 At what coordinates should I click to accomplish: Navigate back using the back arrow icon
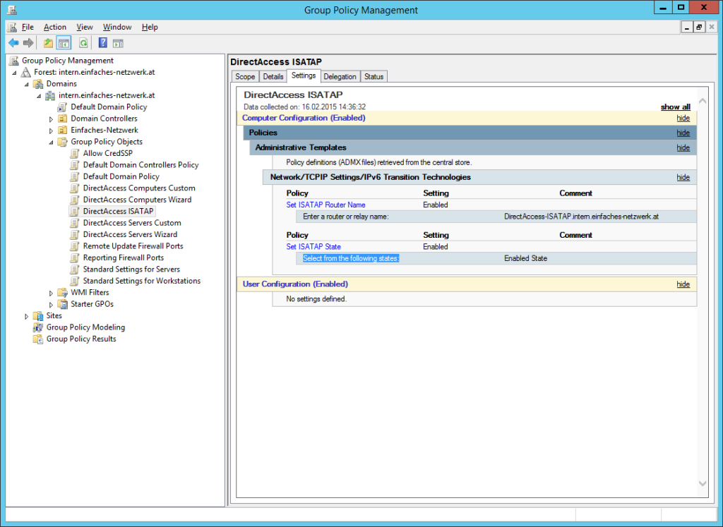(13, 43)
